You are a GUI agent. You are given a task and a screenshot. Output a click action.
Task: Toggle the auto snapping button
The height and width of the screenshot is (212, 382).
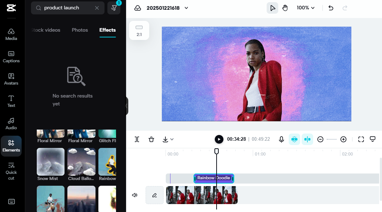[294, 139]
